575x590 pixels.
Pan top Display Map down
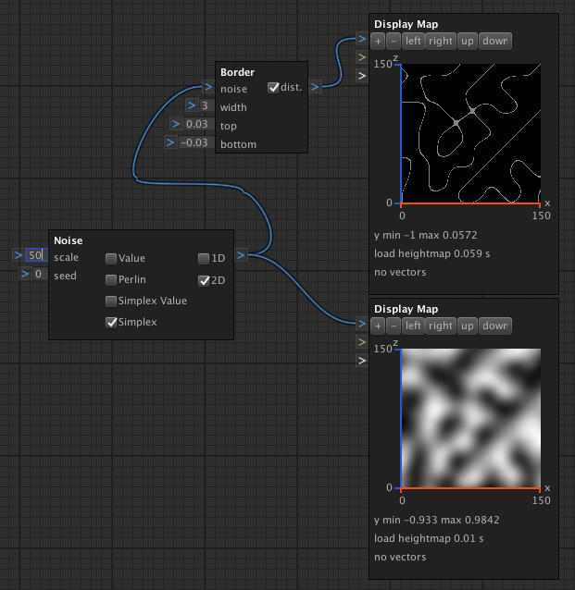point(495,41)
